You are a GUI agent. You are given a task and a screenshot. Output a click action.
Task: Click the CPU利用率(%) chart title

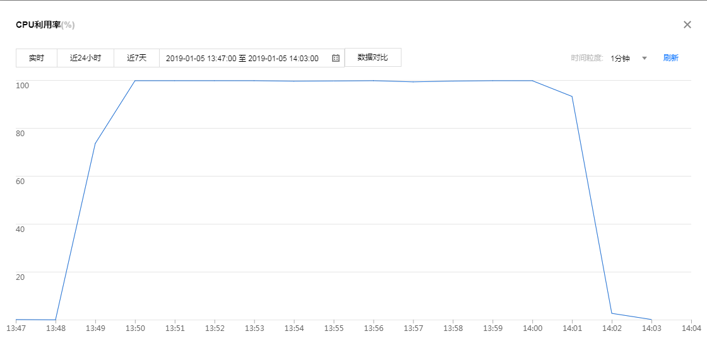[x=45, y=25]
